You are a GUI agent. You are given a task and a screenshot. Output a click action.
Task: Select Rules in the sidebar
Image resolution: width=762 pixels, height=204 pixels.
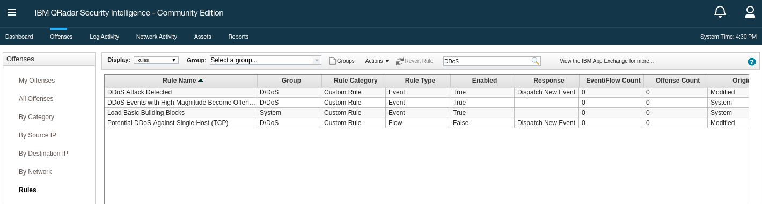[x=27, y=190]
